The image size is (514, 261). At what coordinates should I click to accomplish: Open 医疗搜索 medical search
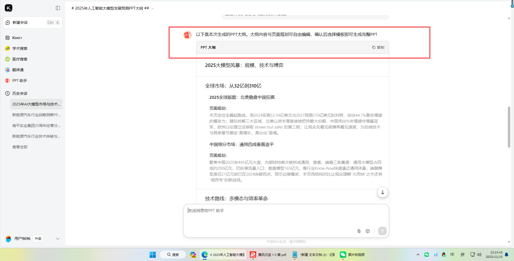20,59
